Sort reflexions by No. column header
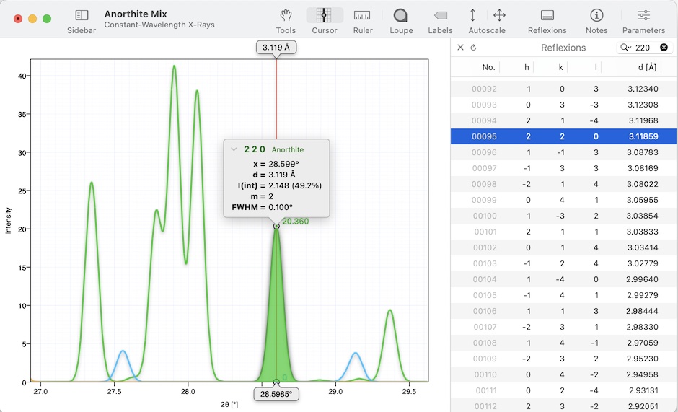 488,67
